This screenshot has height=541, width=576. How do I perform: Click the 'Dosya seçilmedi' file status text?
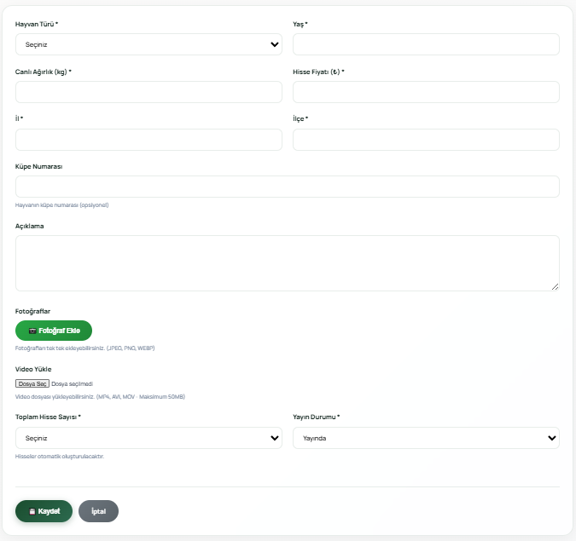pyautogui.click(x=73, y=384)
